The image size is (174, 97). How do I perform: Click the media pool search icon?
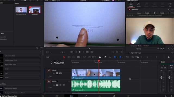(37, 48)
